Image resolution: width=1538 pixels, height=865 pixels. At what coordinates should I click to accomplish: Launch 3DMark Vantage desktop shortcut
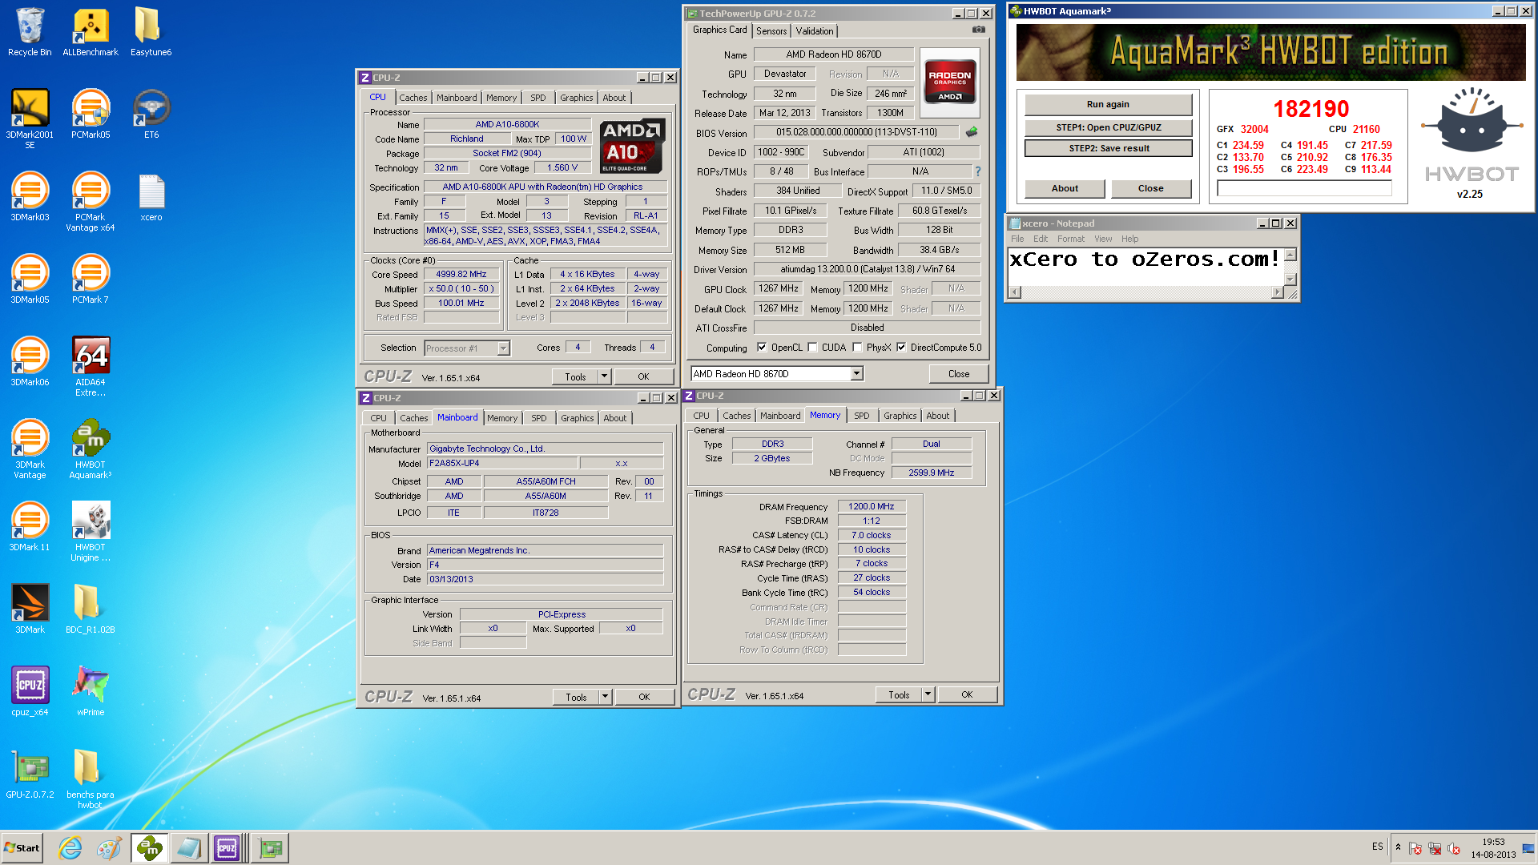pyautogui.click(x=30, y=449)
